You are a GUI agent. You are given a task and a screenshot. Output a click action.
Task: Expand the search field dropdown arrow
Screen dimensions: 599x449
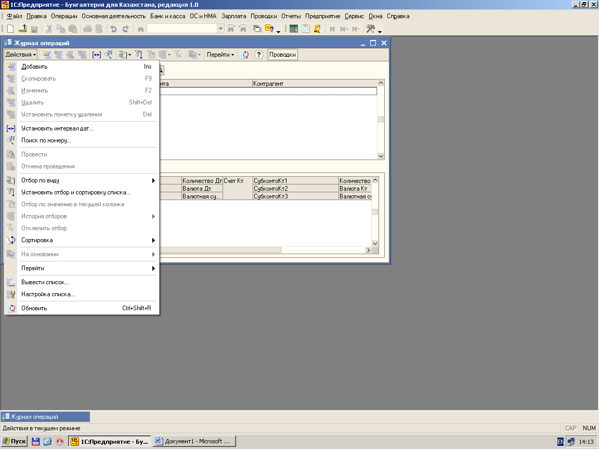pyautogui.click(x=220, y=29)
